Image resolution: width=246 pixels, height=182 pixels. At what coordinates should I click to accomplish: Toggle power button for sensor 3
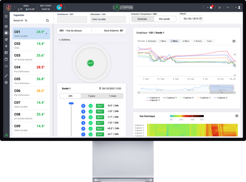90,123
